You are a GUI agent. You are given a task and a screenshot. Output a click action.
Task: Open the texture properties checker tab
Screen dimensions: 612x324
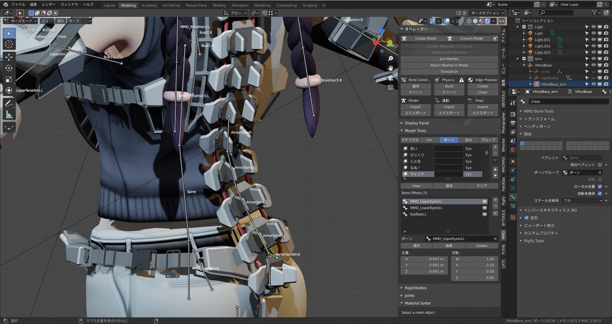coord(513,217)
